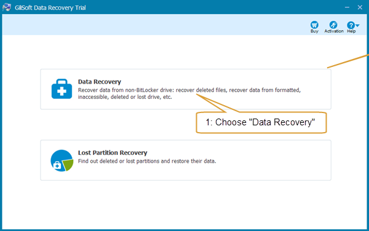The image size is (369, 231).
Task: Click the Activation label in toolbar
Action: (x=334, y=31)
